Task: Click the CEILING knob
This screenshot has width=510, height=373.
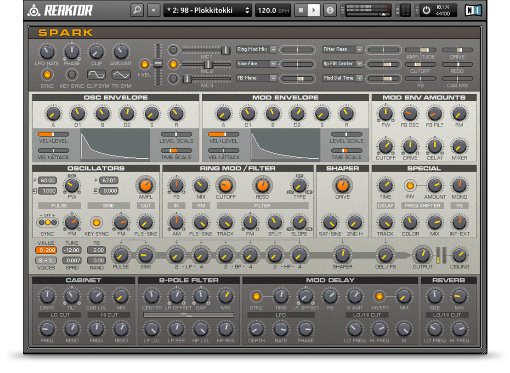Action: [459, 256]
